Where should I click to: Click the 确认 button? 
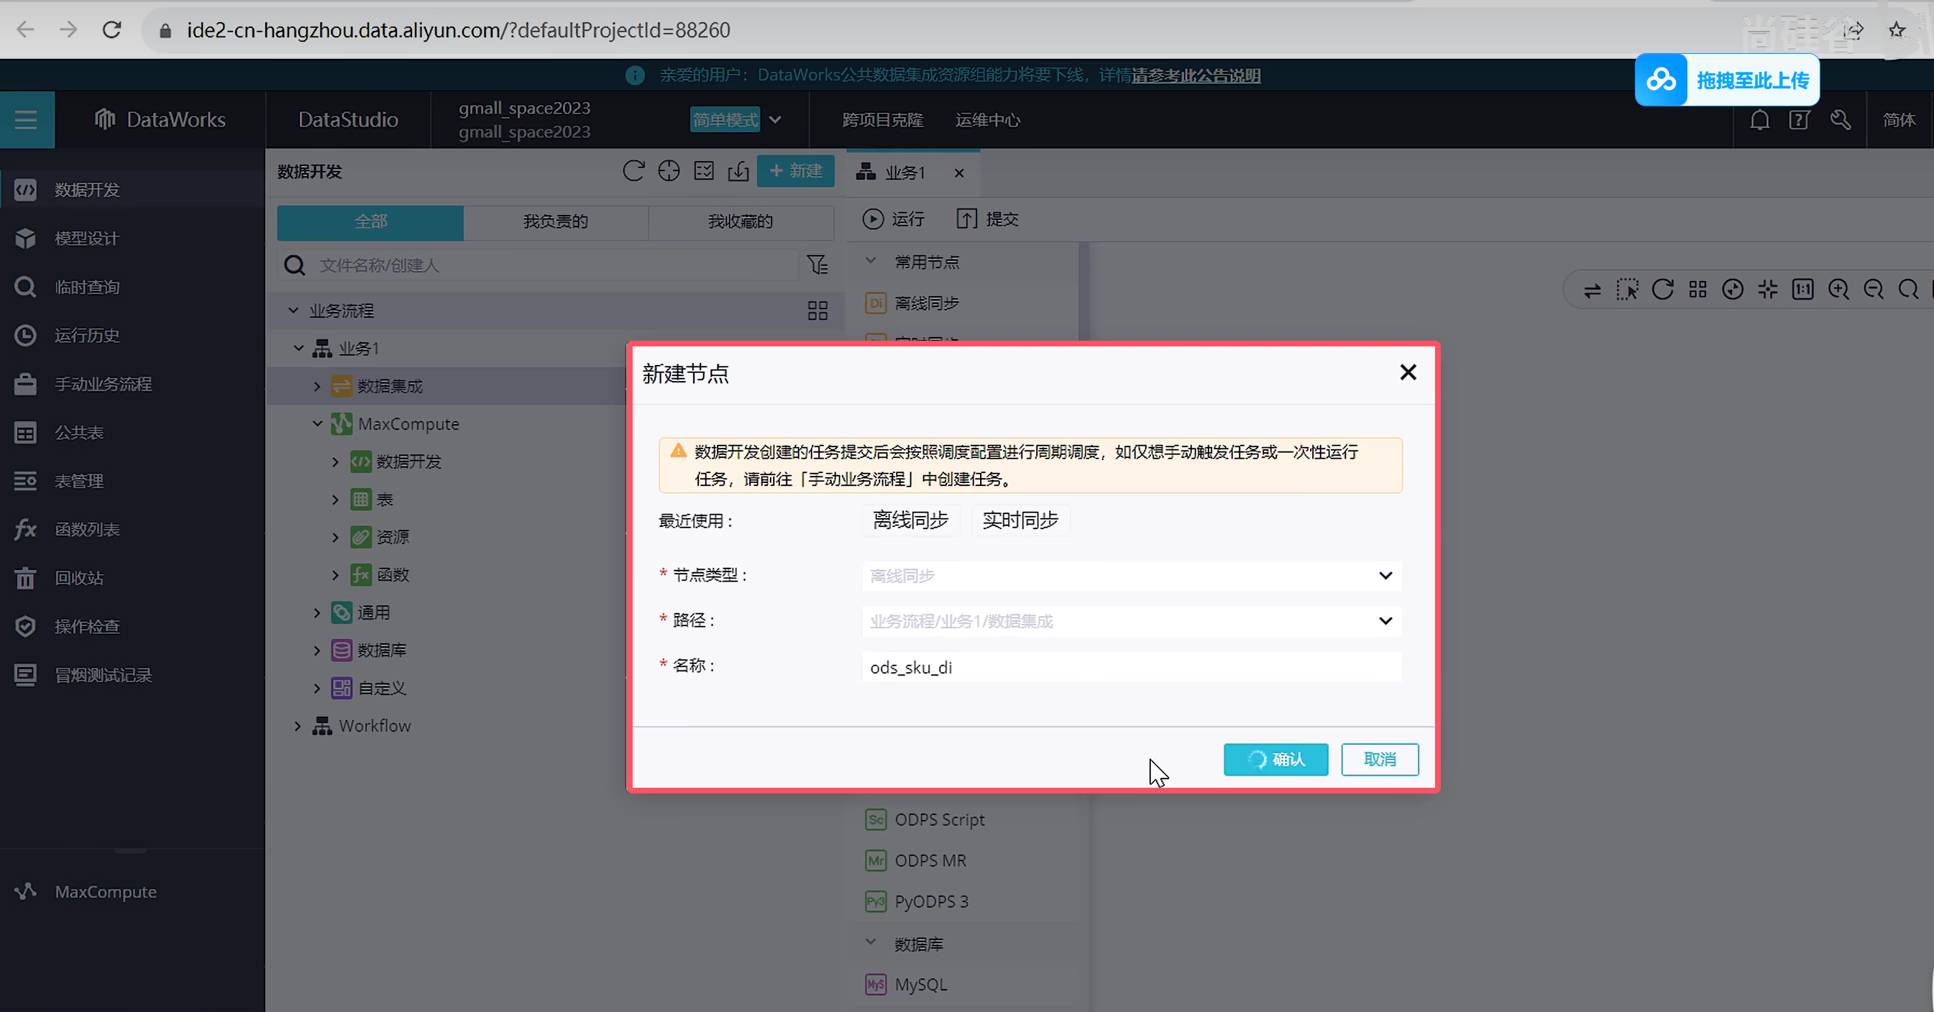(x=1275, y=759)
